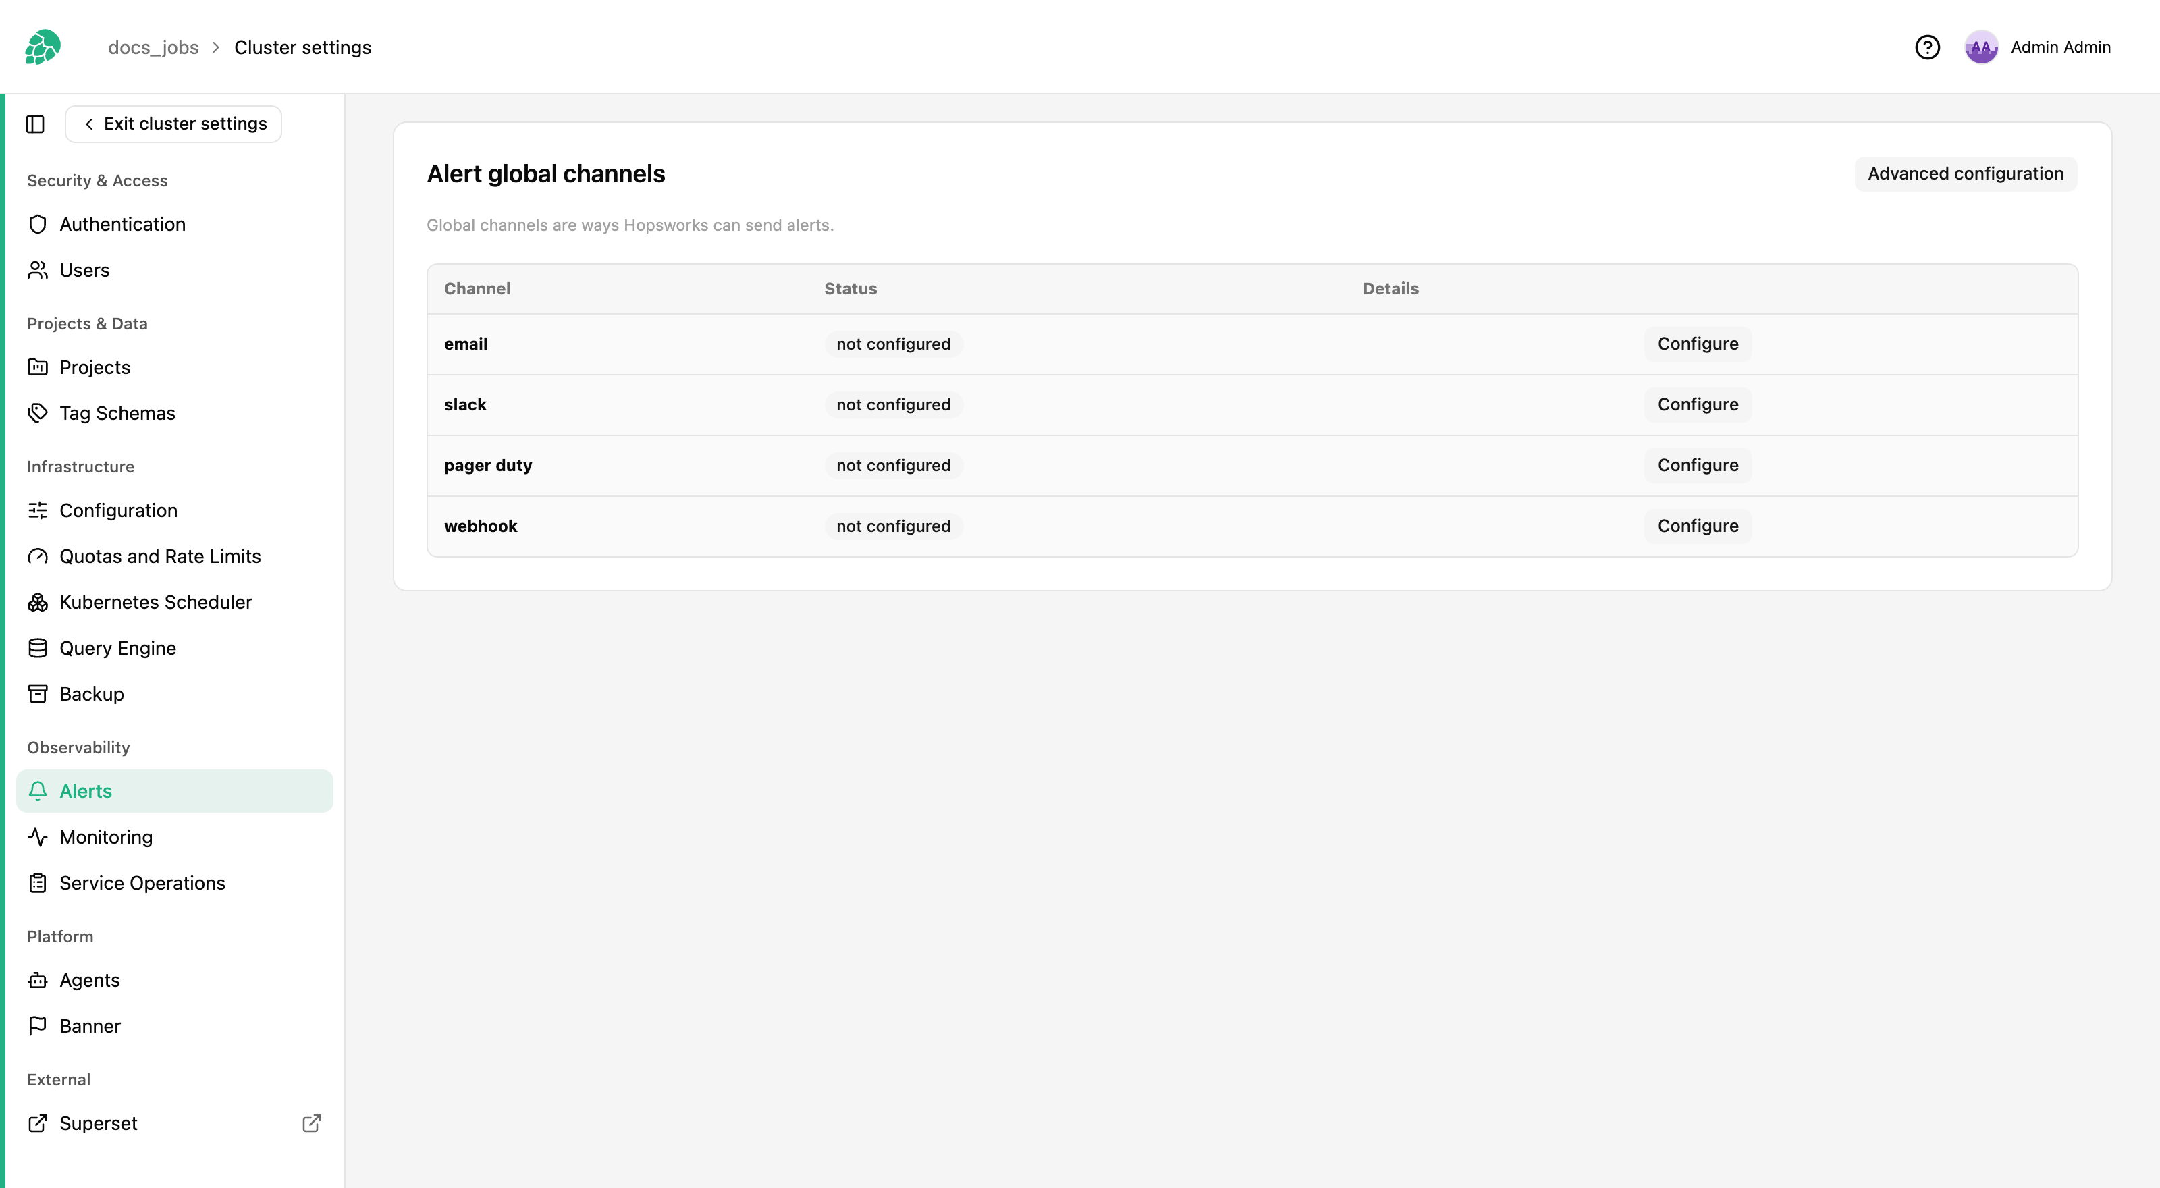Click the Monitoring pulse icon
This screenshot has height=1188, width=2160.
[x=38, y=837]
